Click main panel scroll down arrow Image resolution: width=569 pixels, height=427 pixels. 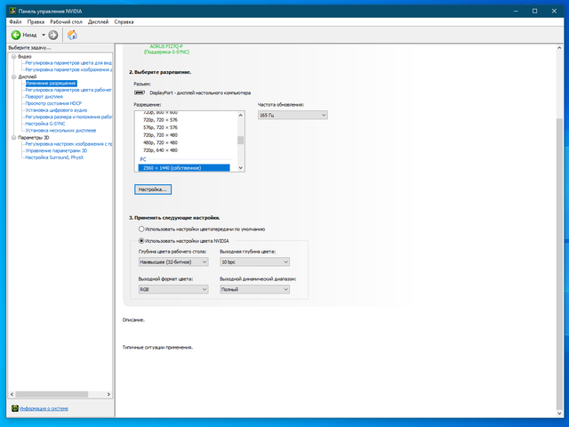click(x=559, y=413)
